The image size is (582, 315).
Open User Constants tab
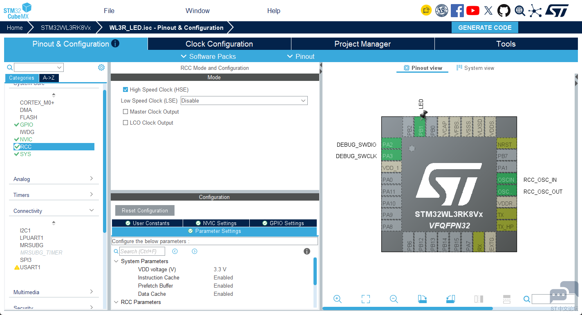pos(147,223)
